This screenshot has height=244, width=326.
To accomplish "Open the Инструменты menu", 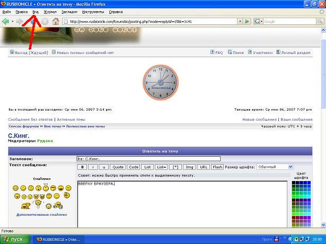I will (x=93, y=12).
